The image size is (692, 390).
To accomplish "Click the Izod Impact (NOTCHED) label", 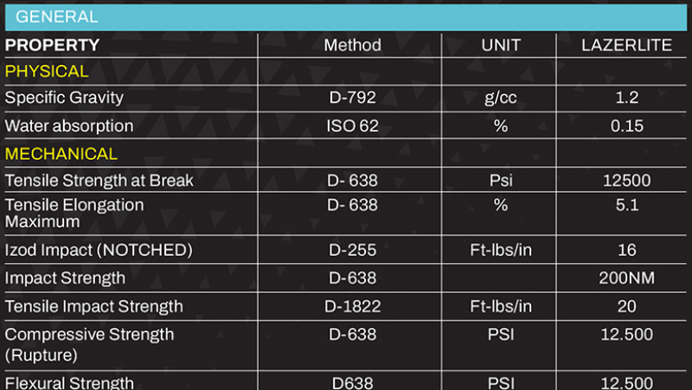I will (x=99, y=251).
